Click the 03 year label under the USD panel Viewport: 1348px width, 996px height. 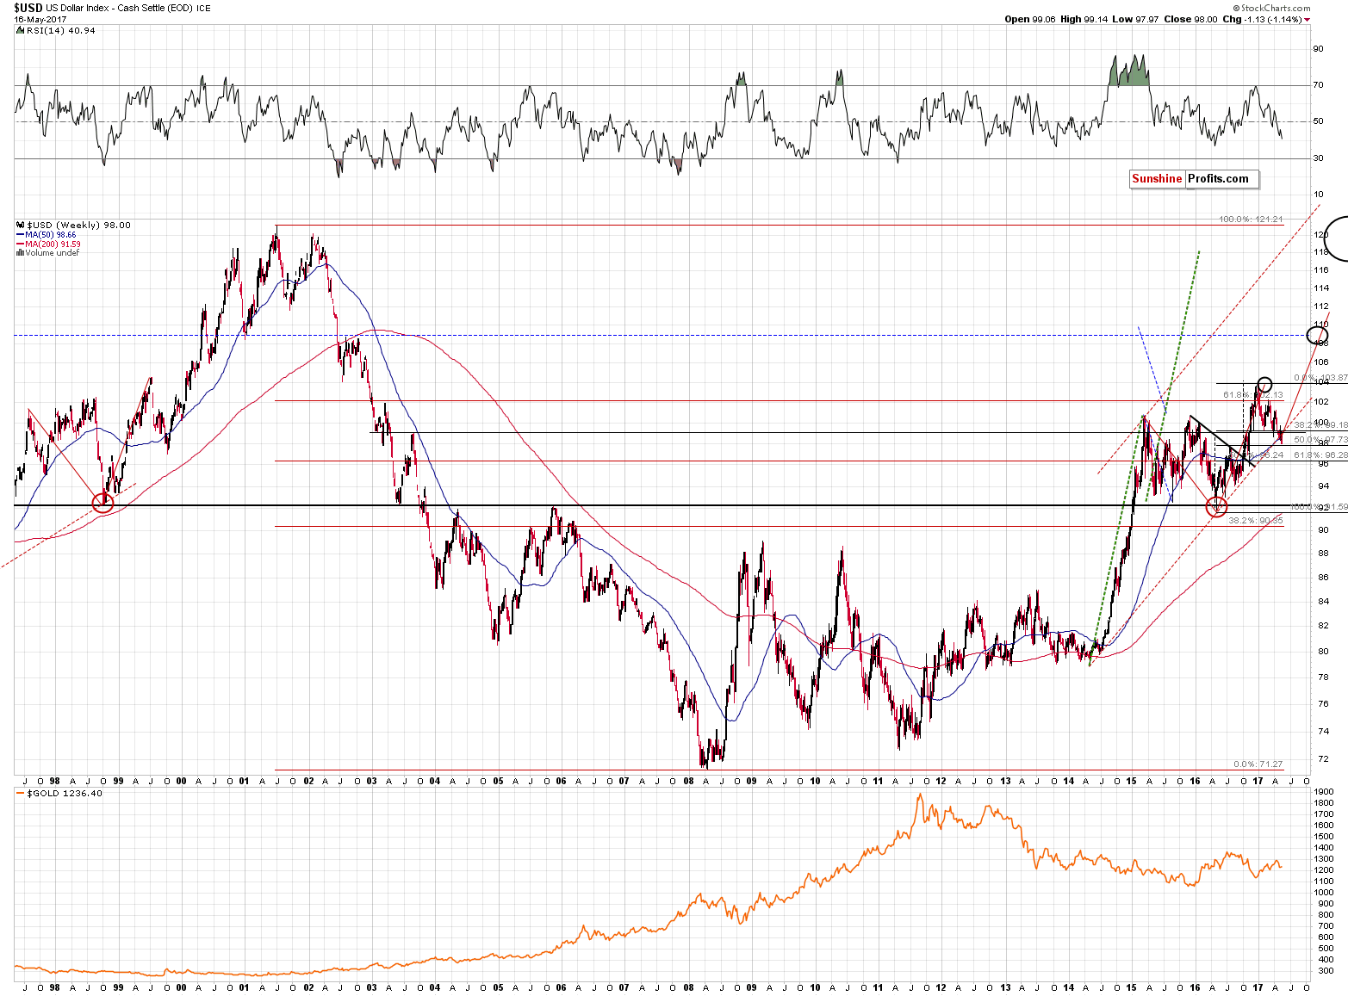point(371,781)
